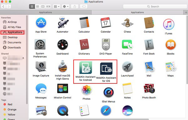
Task: Select the Siri app icon
Action: [x=127, y=111]
